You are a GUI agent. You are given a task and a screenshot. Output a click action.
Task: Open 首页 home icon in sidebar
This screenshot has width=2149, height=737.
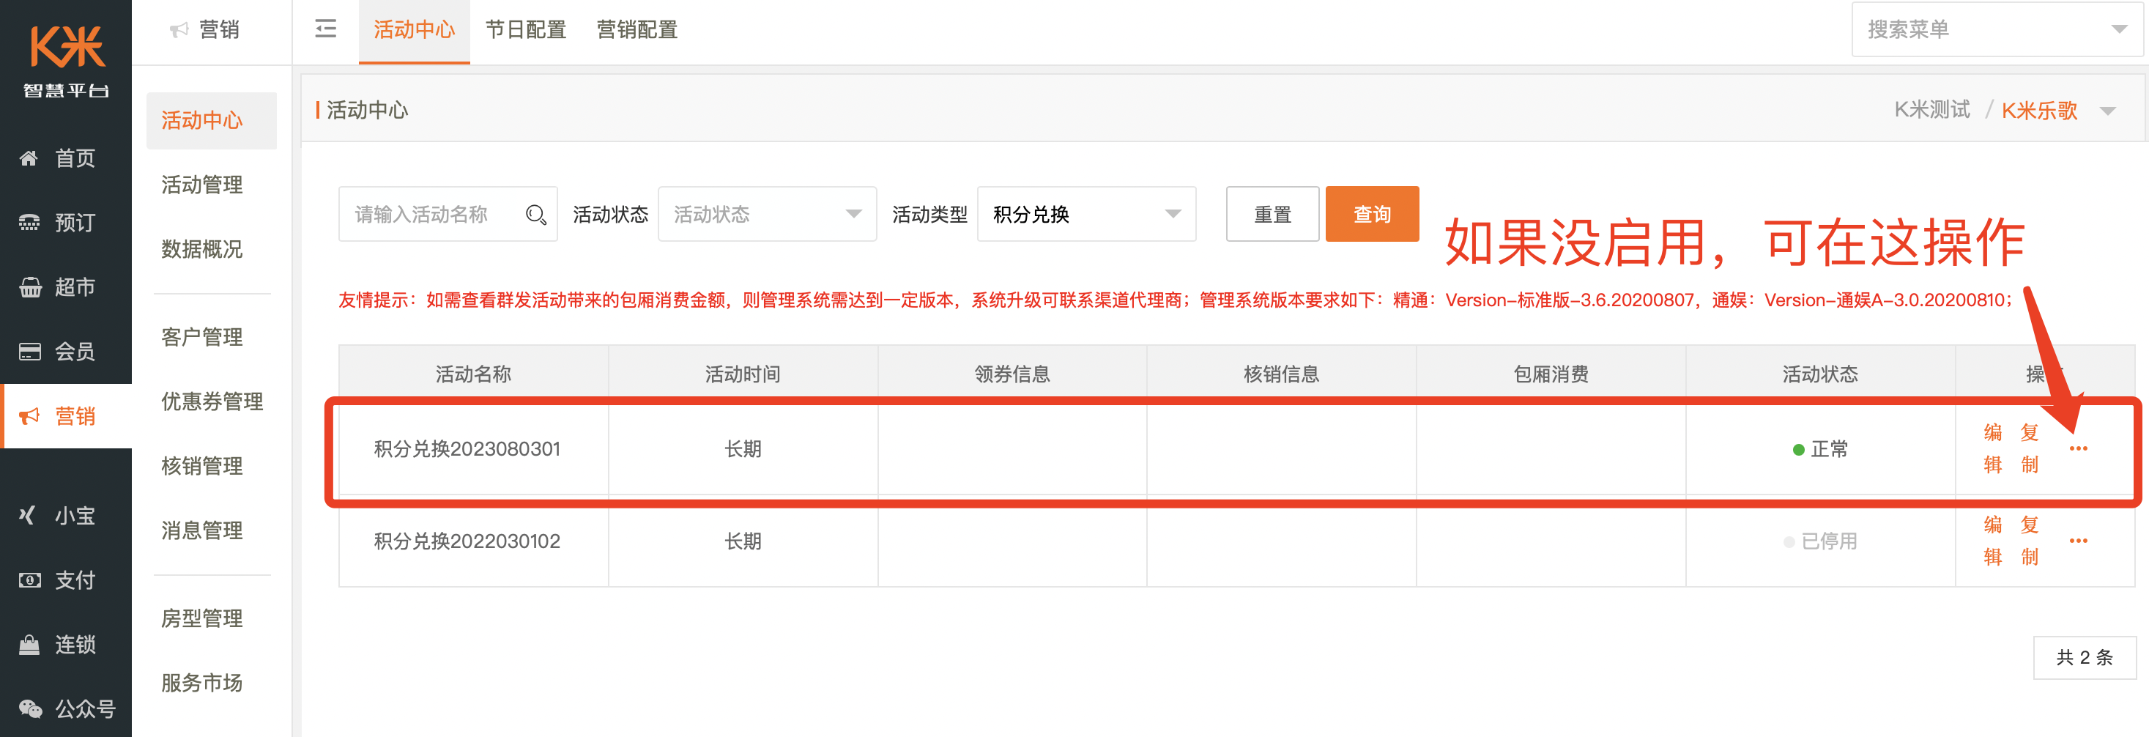tap(29, 158)
